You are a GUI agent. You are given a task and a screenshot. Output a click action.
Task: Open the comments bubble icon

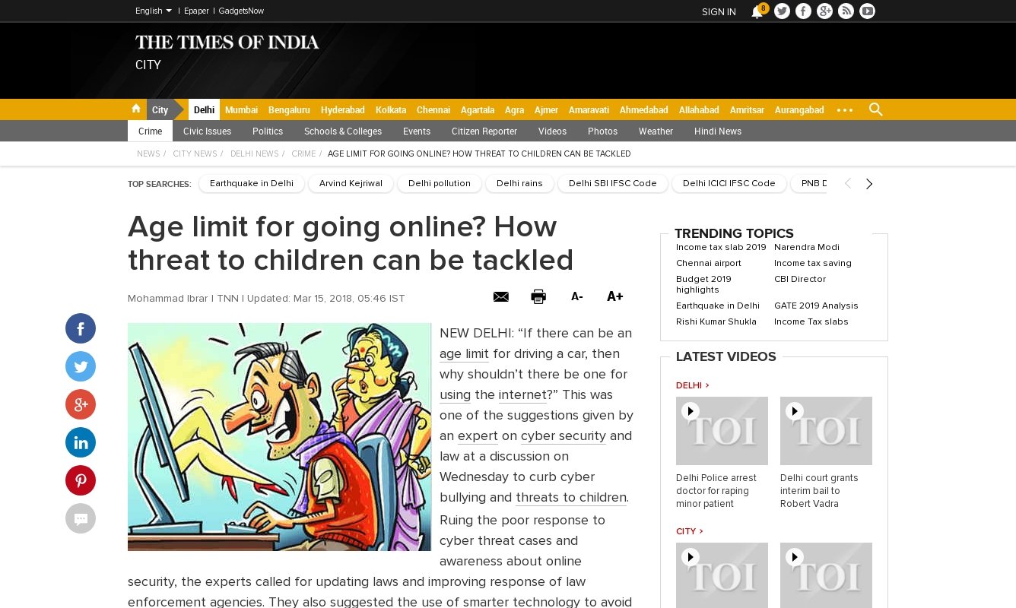click(x=81, y=518)
